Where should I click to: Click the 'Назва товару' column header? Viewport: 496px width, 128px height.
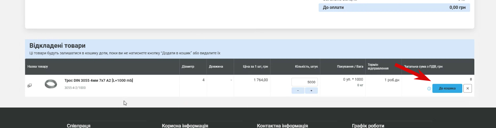click(x=38, y=67)
